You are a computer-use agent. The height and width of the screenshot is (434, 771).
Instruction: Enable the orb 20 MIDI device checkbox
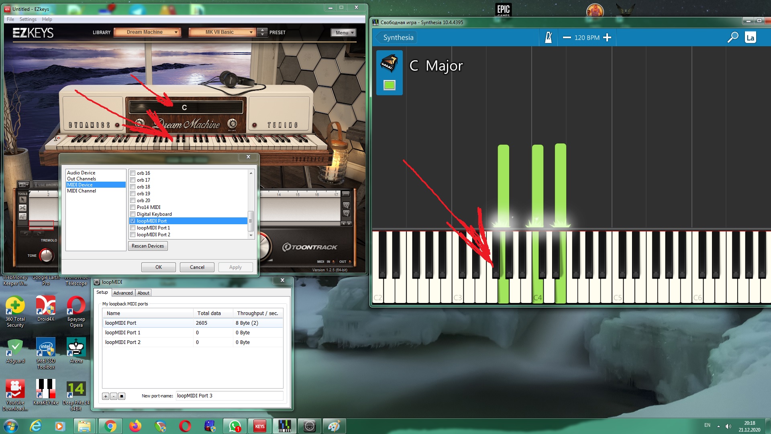coord(133,201)
